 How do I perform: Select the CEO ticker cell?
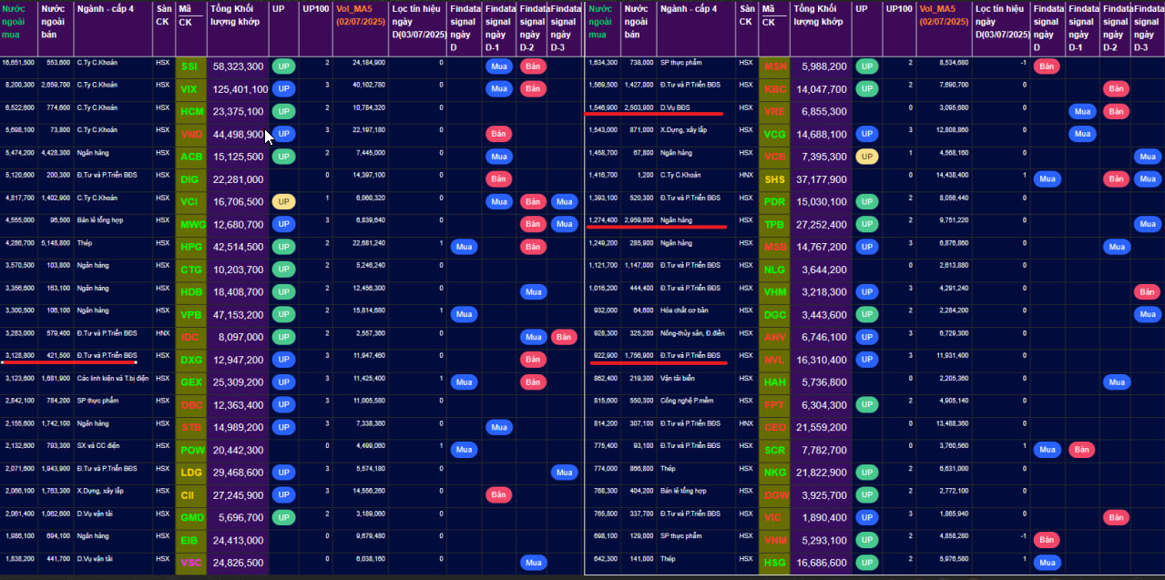pos(774,427)
